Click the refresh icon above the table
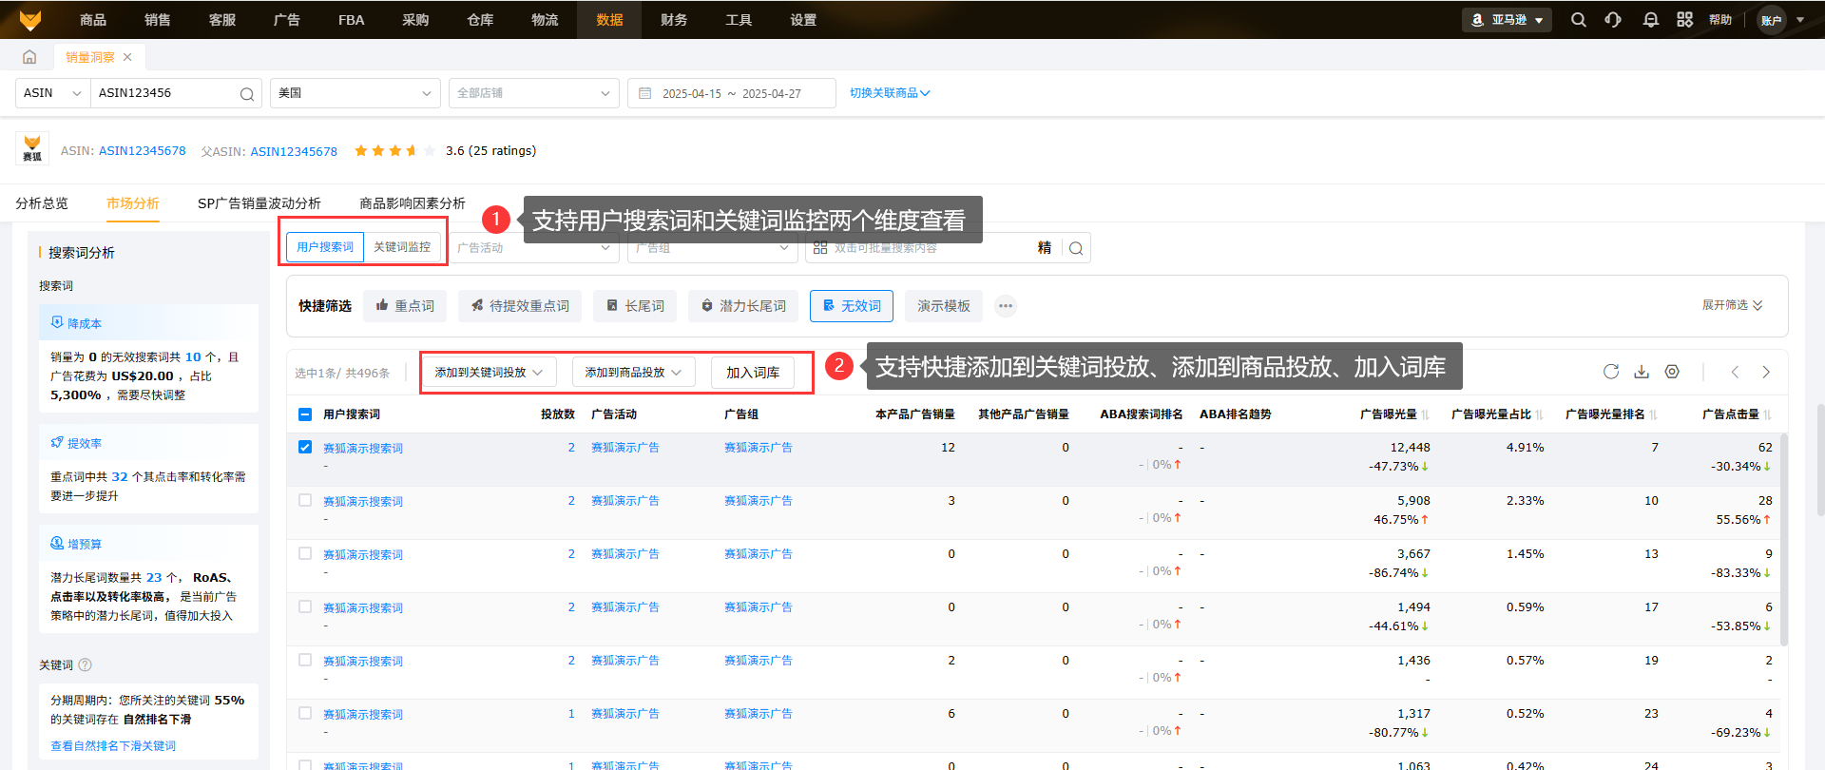The width and height of the screenshot is (1825, 770). [x=1611, y=372]
